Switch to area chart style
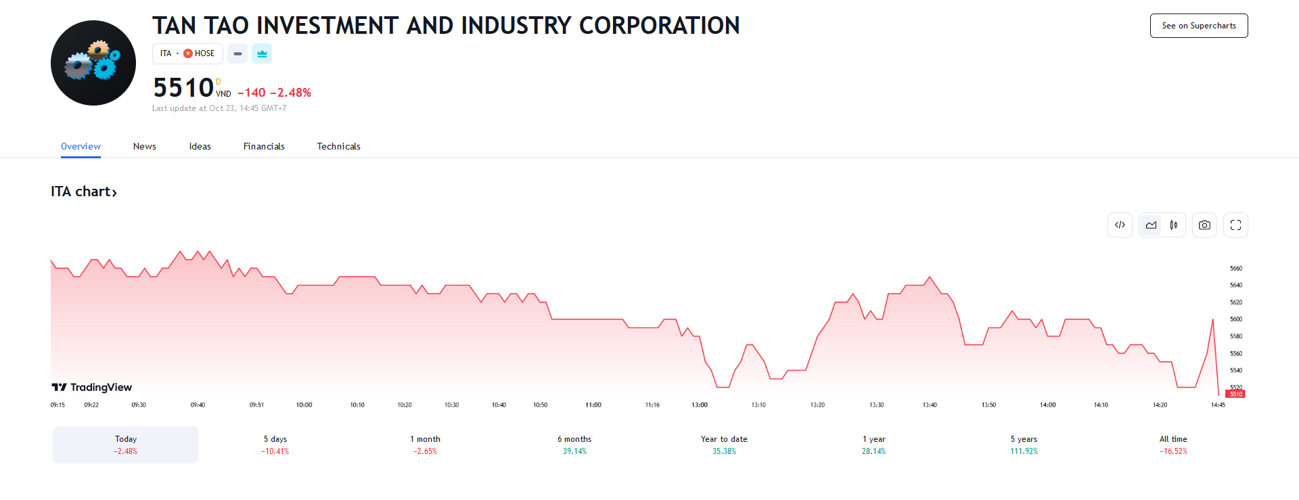This screenshot has width=1299, height=500. click(x=1151, y=225)
